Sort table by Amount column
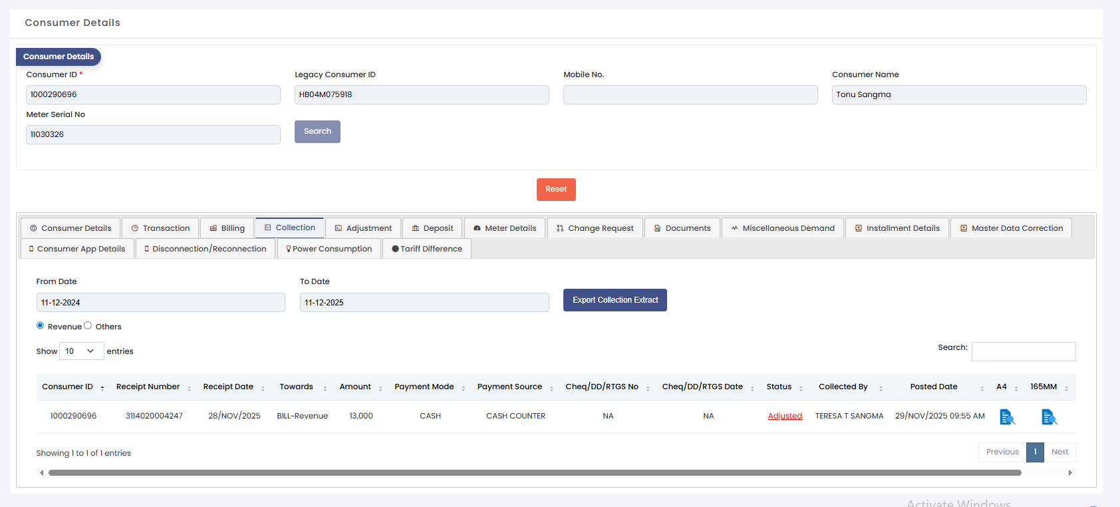This screenshot has height=507, width=1120. (361, 387)
